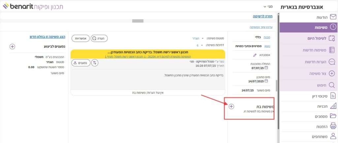This screenshot has width=338, height=143.
Task: Expand the דחיפות משימה urgency dropdown
Action: click(201, 45)
